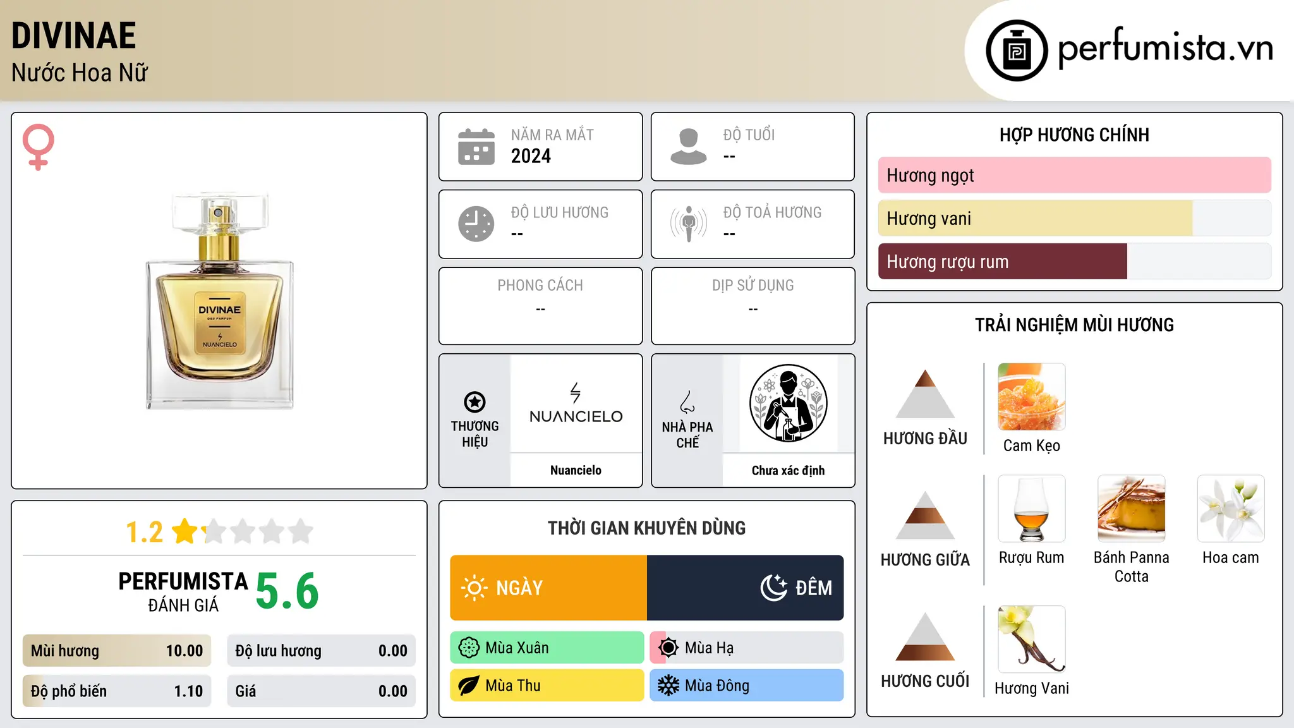This screenshot has height=728, width=1294.
Task: Click the Chưa xác định perfumer label
Action: (788, 470)
